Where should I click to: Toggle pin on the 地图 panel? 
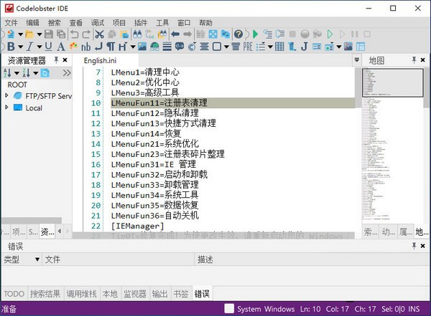tap(414, 60)
